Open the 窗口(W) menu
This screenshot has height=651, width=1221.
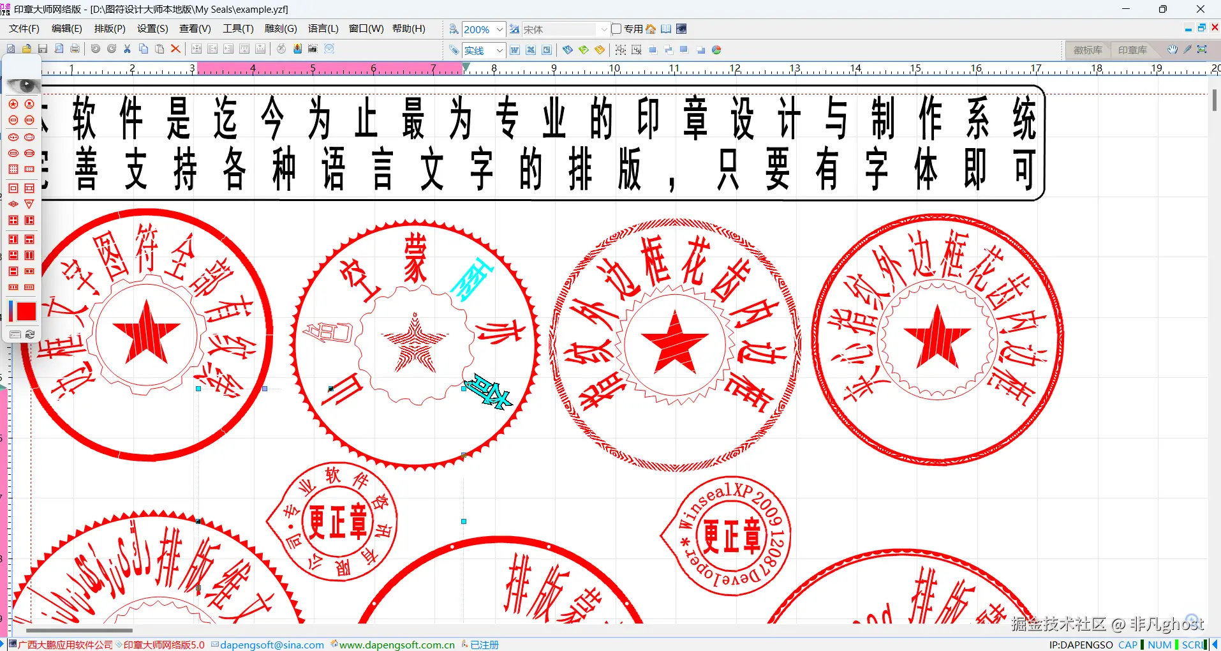click(x=366, y=29)
